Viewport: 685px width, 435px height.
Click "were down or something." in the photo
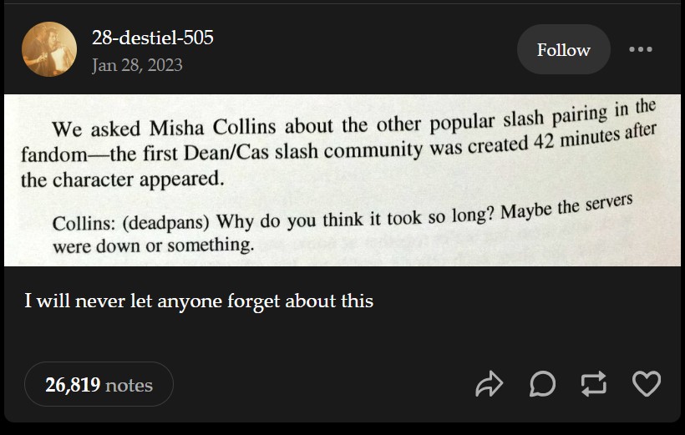click(x=153, y=246)
